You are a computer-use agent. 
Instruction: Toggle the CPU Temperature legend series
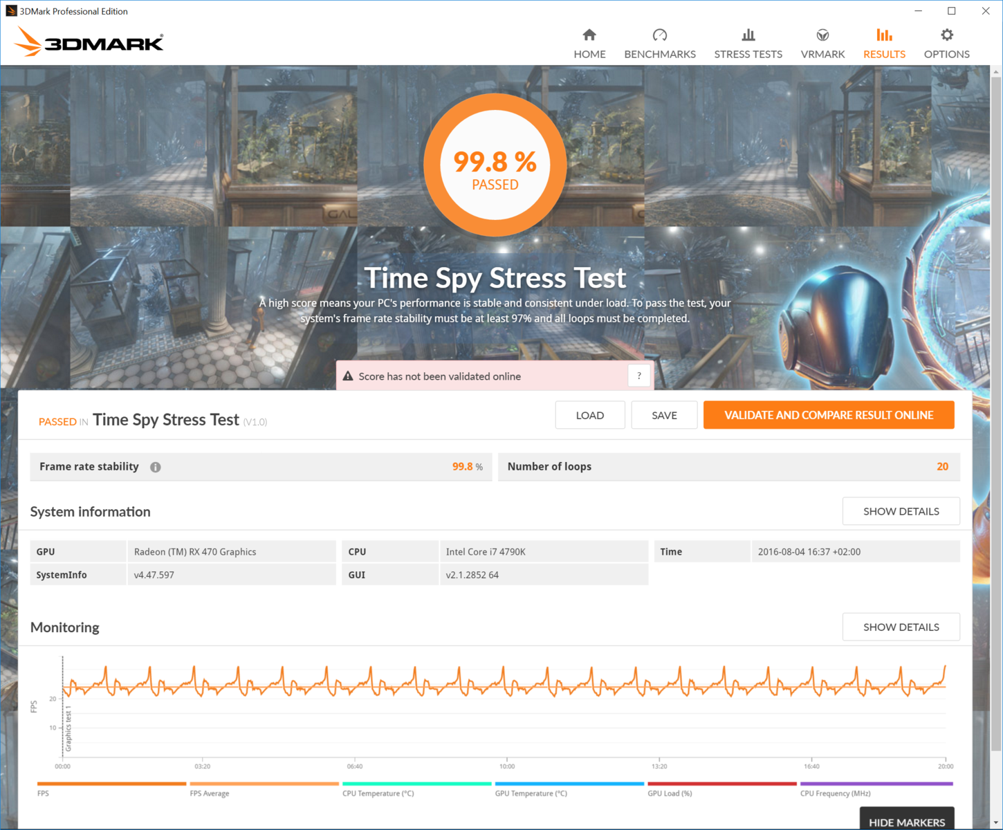tap(417, 789)
